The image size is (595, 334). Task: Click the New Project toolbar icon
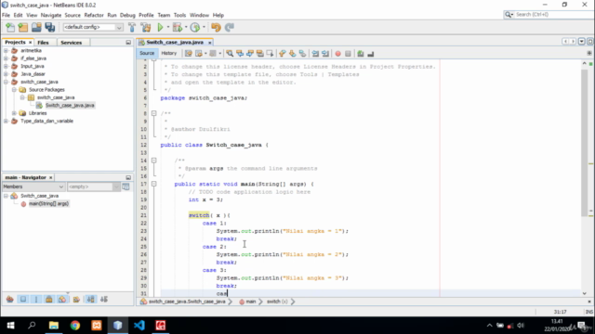[23, 27]
